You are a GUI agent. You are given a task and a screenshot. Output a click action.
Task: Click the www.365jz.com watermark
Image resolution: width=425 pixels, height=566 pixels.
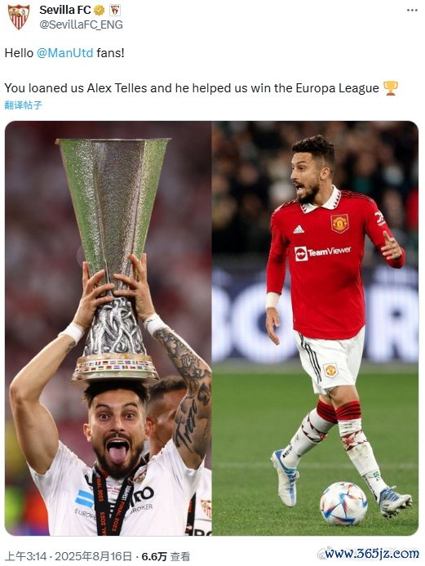click(x=370, y=553)
